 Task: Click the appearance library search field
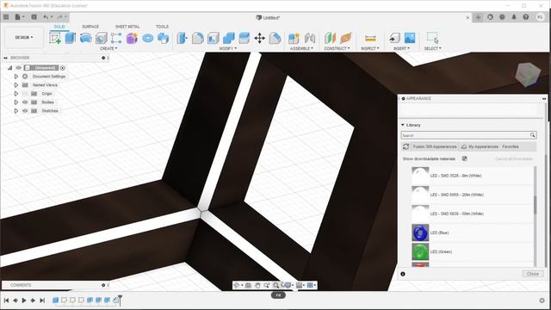pyautogui.click(x=468, y=135)
